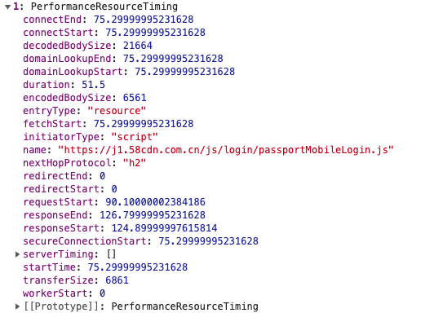Click the connectEnd property name
The image size is (434, 313).
pos(52,20)
